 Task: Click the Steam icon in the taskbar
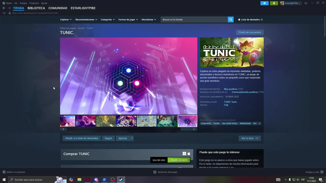point(121,180)
